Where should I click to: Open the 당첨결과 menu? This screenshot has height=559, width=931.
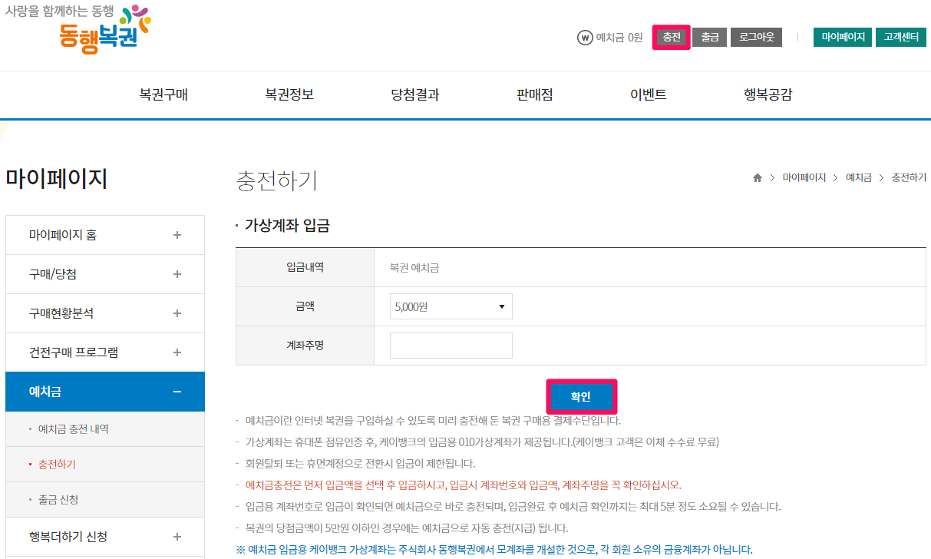(x=415, y=94)
